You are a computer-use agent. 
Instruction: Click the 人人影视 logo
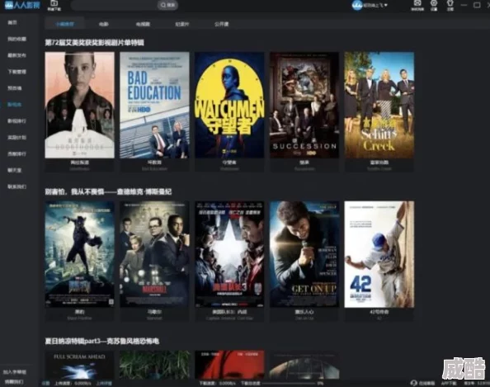(22, 5)
